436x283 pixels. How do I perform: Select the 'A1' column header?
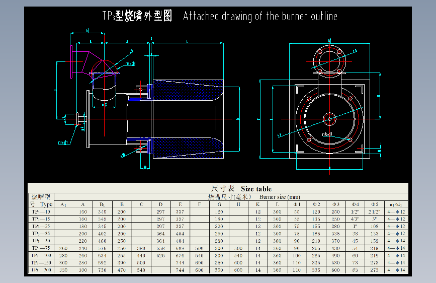tap(63, 204)
